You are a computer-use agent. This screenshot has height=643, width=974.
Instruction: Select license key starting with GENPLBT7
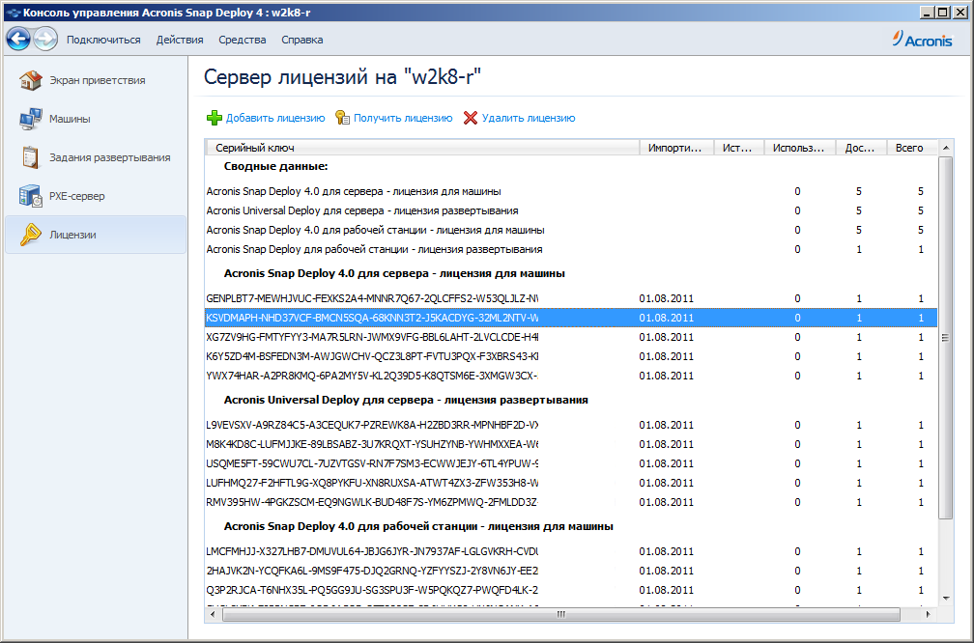[571, 298]
